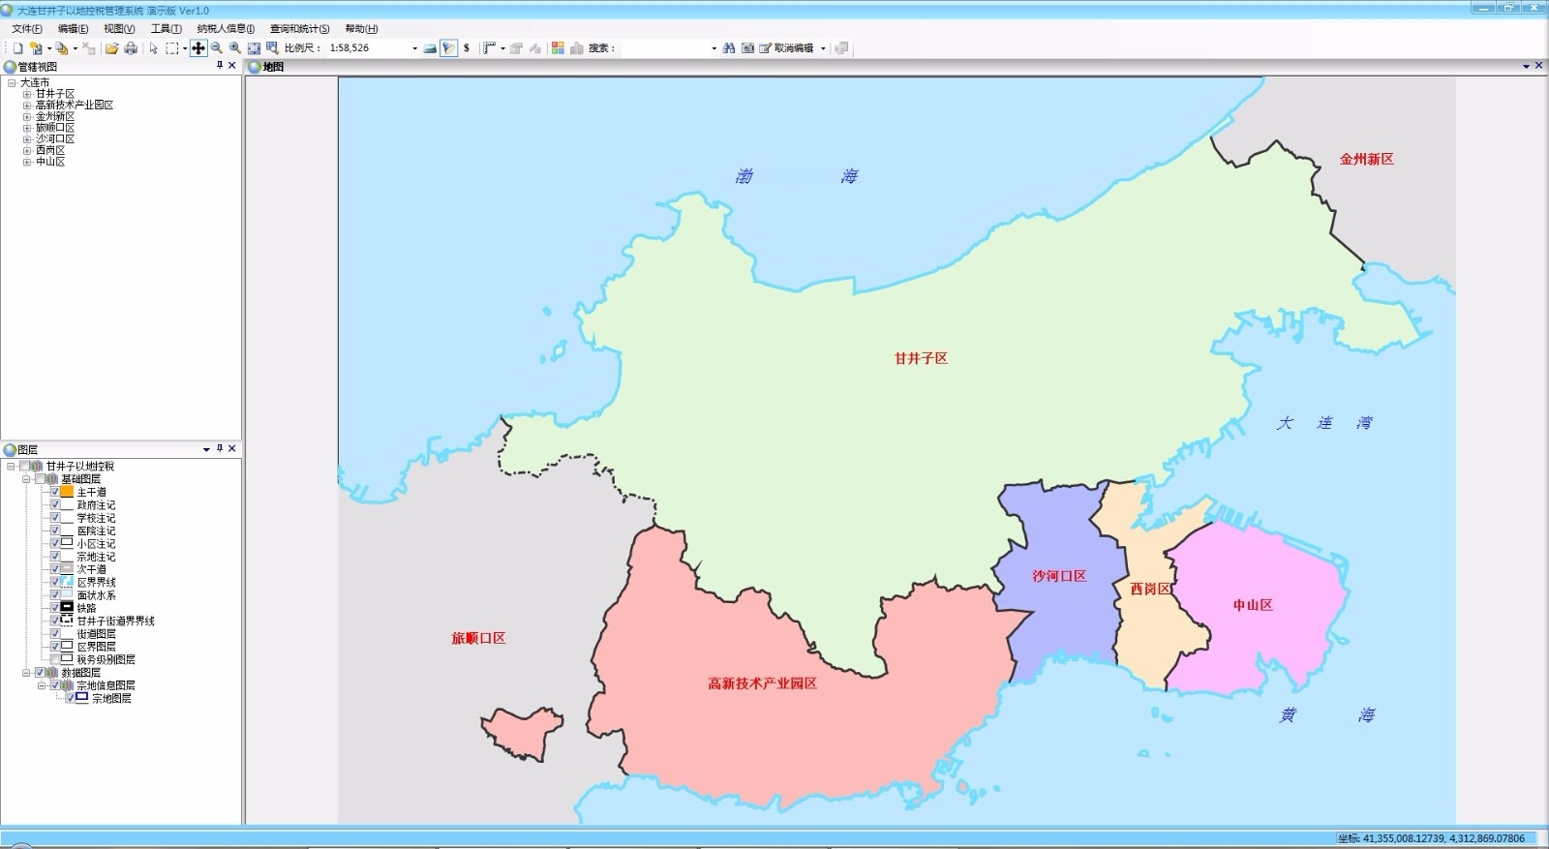The image size is (1549, 849).
Task: Open the scale 比例尺 dropdown arrow
Action: click(x=414, y=48)
